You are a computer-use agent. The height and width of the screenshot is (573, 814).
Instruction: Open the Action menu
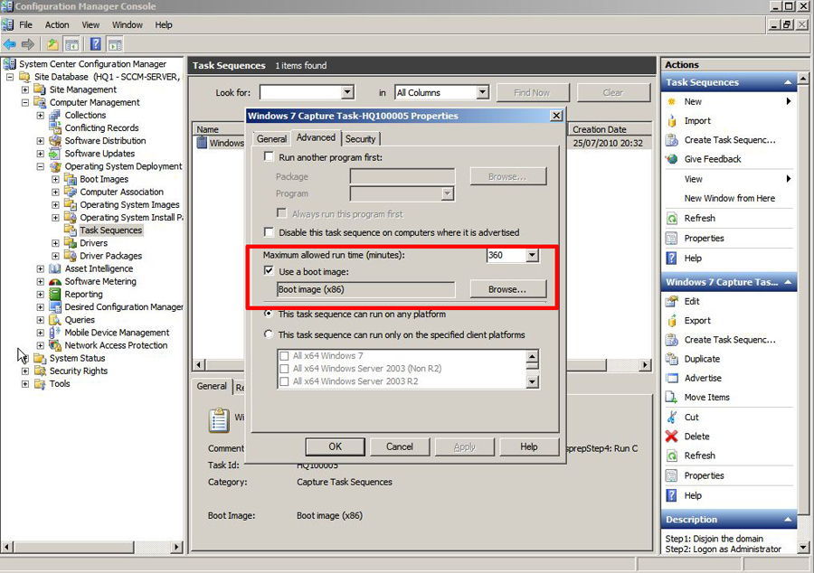(57, 25)
